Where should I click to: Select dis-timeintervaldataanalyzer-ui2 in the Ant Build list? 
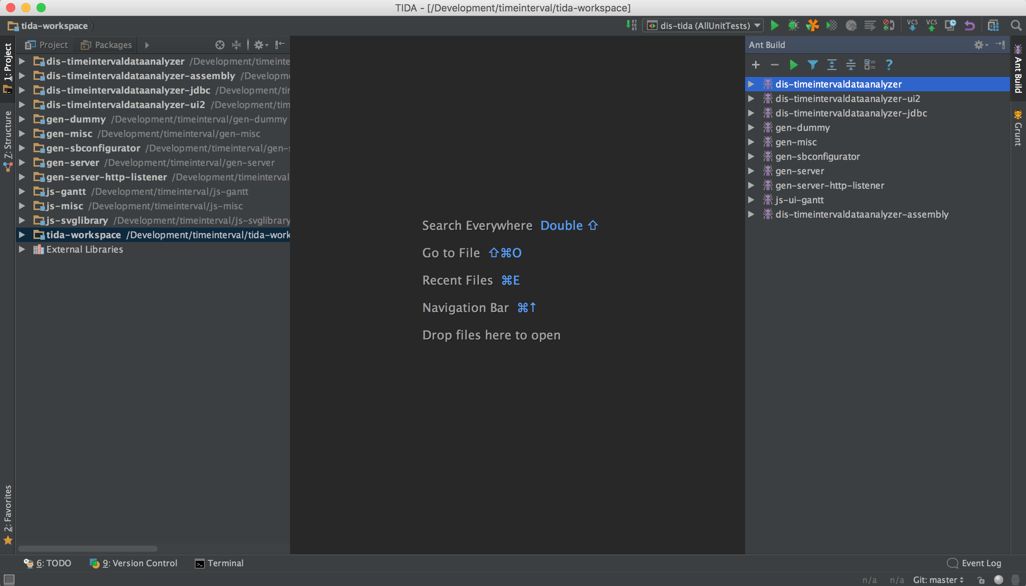(878, 99)
